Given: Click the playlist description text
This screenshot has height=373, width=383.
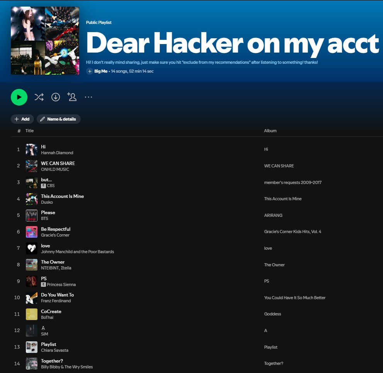Looking at the screenshot, I should point(202,62).
